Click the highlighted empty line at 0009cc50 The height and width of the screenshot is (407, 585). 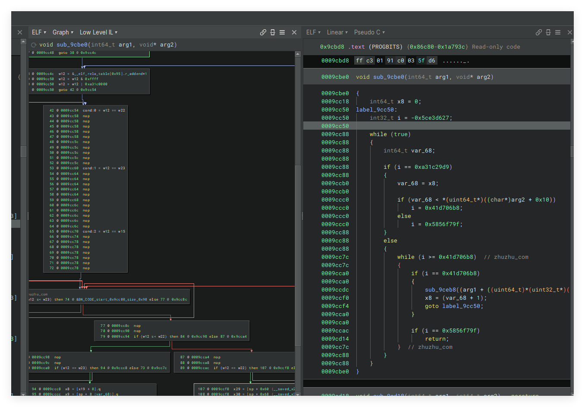pos(437,126)
